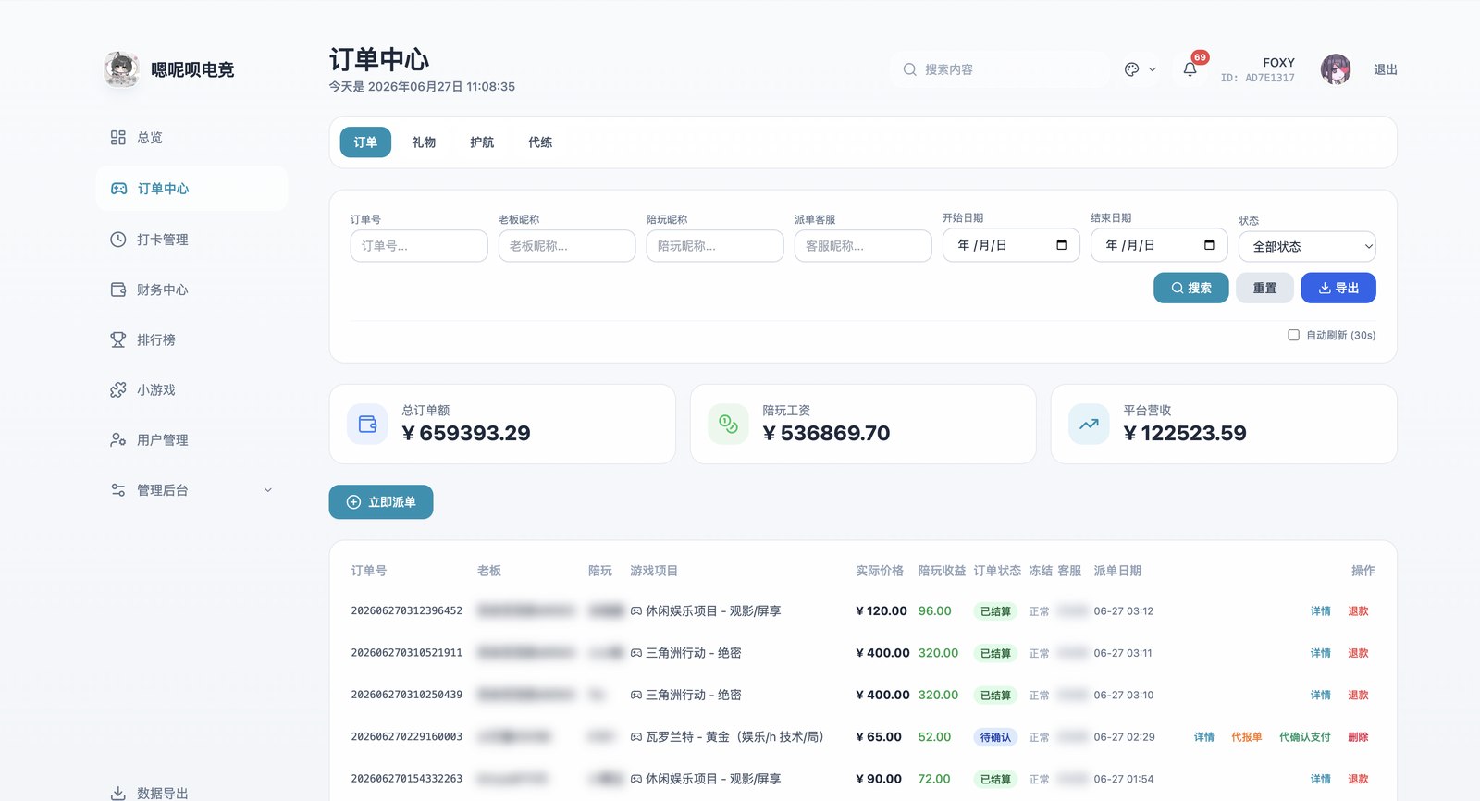Viewport: 1480px width, 801px height.
Task: Click the 立即派单 button
Action: (381, 502)
